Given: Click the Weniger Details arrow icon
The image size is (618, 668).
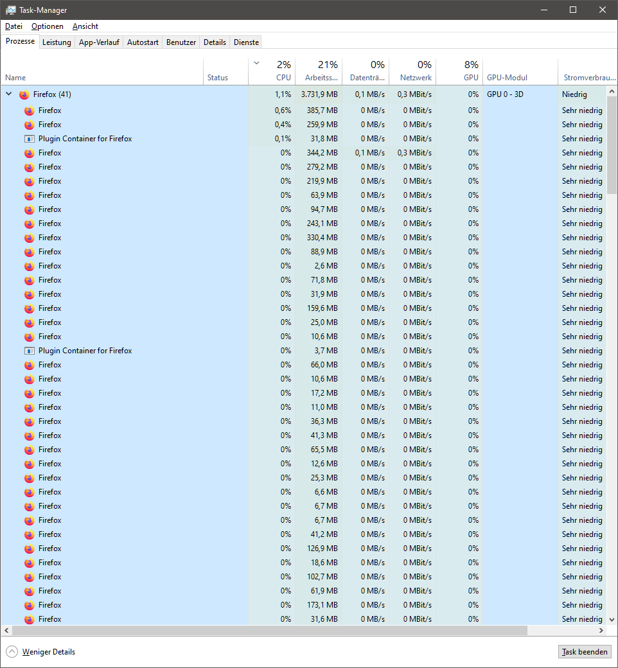Looking at the screenshot, I should pos(12,651).
